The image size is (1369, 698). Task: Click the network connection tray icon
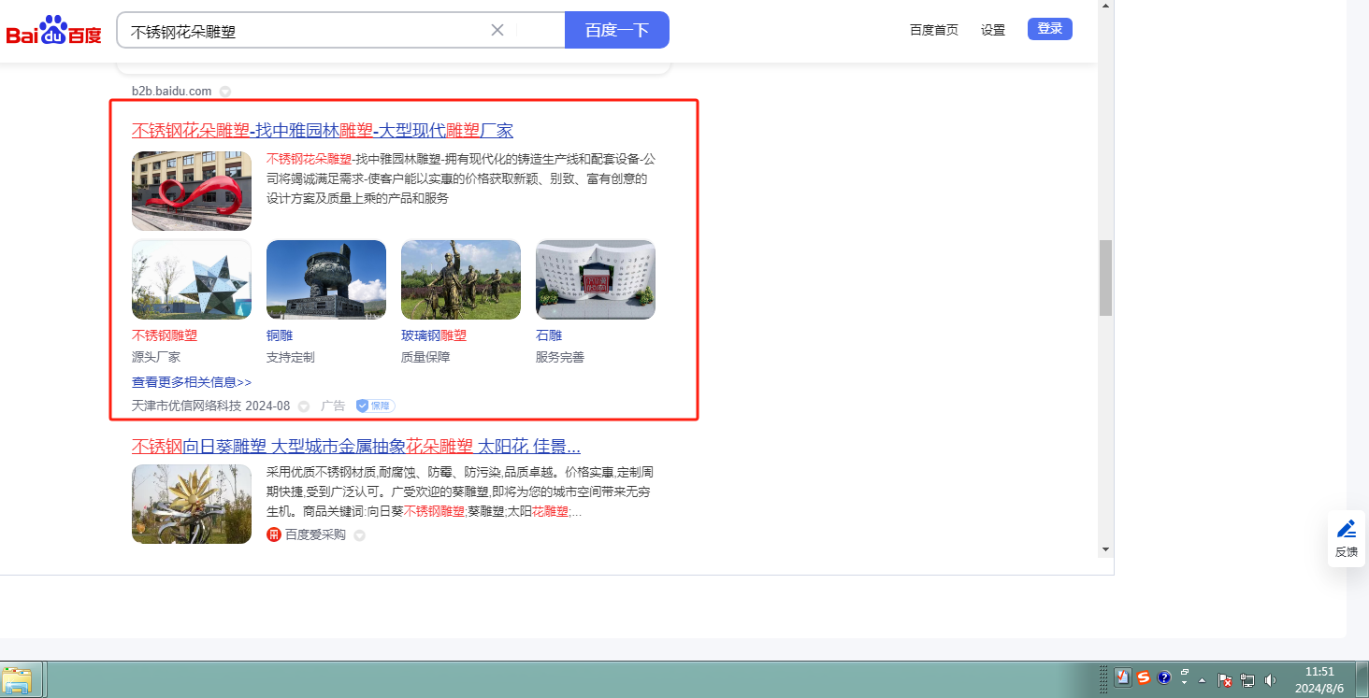tap(1247, 680)
